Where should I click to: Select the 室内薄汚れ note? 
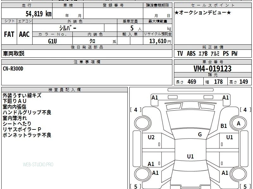click(15, 118)
